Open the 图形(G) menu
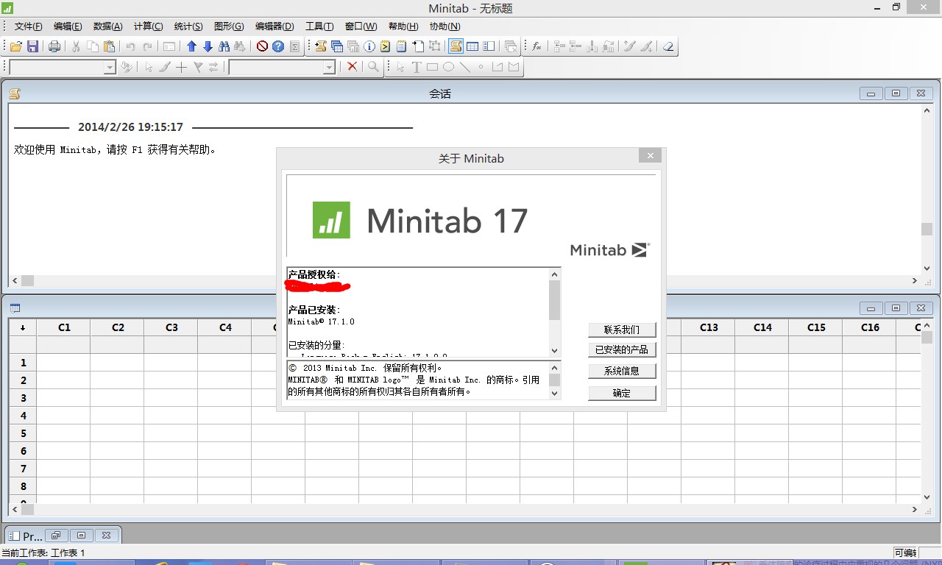Image resolution: width=942 pixels, height=565 pixels. (229, 26)
